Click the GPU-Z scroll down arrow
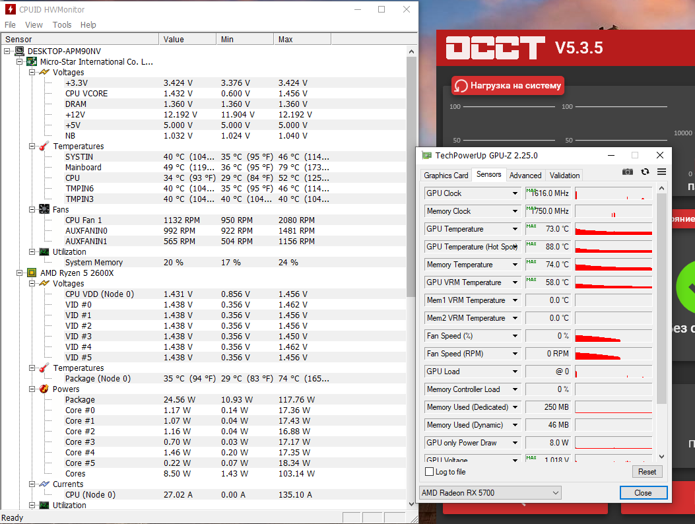This screenshot has width=695, height=524. coord(661,456)
